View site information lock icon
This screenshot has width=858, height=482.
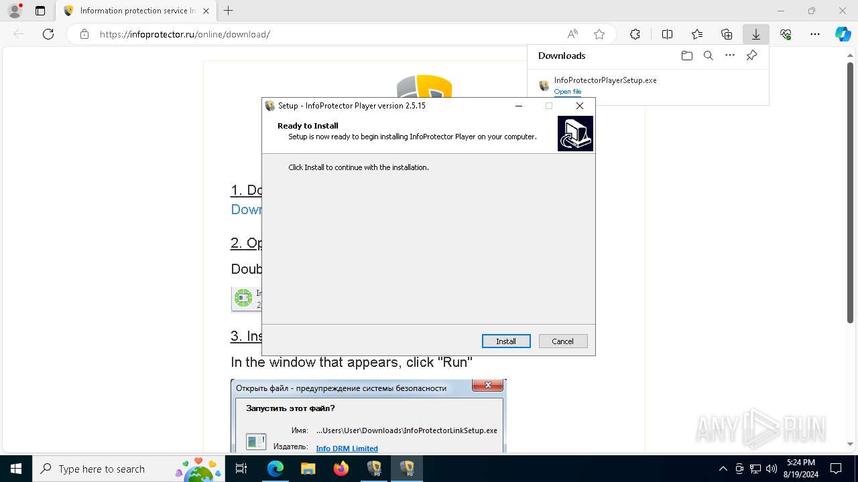pos(84,34)
